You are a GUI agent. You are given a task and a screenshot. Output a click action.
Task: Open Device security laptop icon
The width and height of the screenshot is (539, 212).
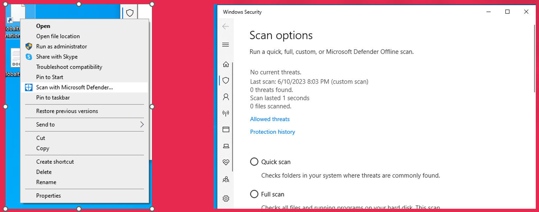(x=226, y=146)
